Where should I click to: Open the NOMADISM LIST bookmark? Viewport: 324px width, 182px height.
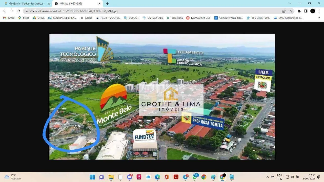coord(198,18)
